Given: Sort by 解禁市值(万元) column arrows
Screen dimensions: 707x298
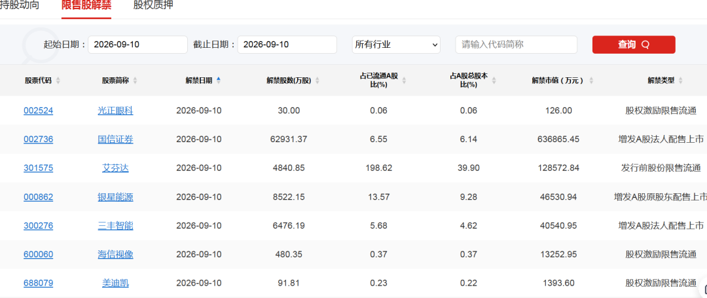Looking at the screenshot, I should click(591, 81).
